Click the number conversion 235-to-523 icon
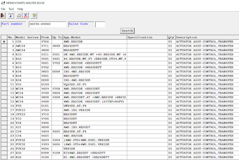 [26, 15]
